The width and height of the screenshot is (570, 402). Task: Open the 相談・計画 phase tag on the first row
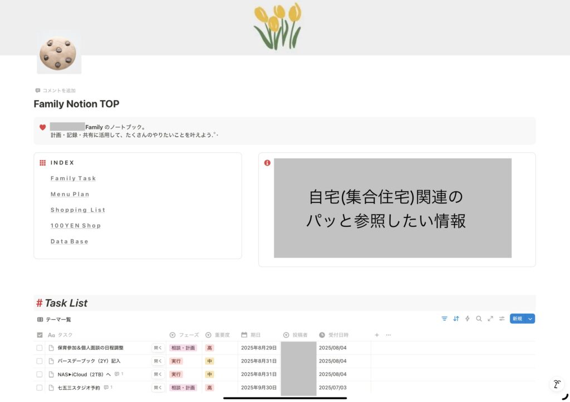point(184,348)
